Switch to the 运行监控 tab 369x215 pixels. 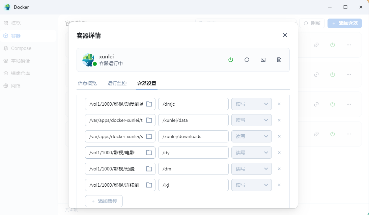click(x=117, y=83)
